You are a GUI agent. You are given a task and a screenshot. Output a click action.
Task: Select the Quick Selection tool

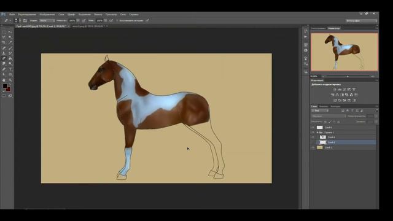10,37
